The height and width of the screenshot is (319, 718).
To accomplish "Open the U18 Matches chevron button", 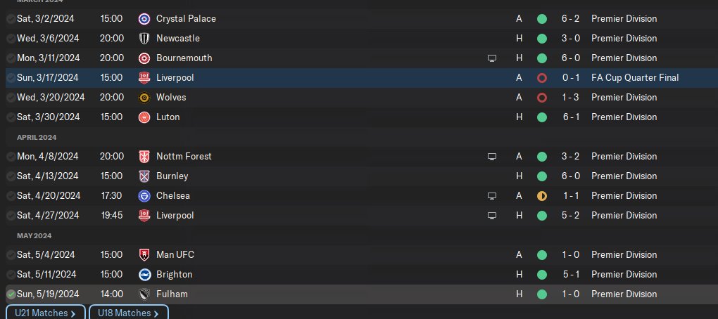I will 128,313.
